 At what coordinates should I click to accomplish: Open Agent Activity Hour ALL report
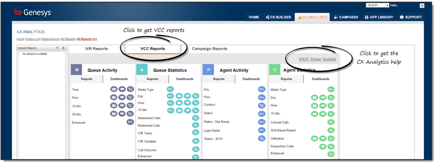click(262, 97)
